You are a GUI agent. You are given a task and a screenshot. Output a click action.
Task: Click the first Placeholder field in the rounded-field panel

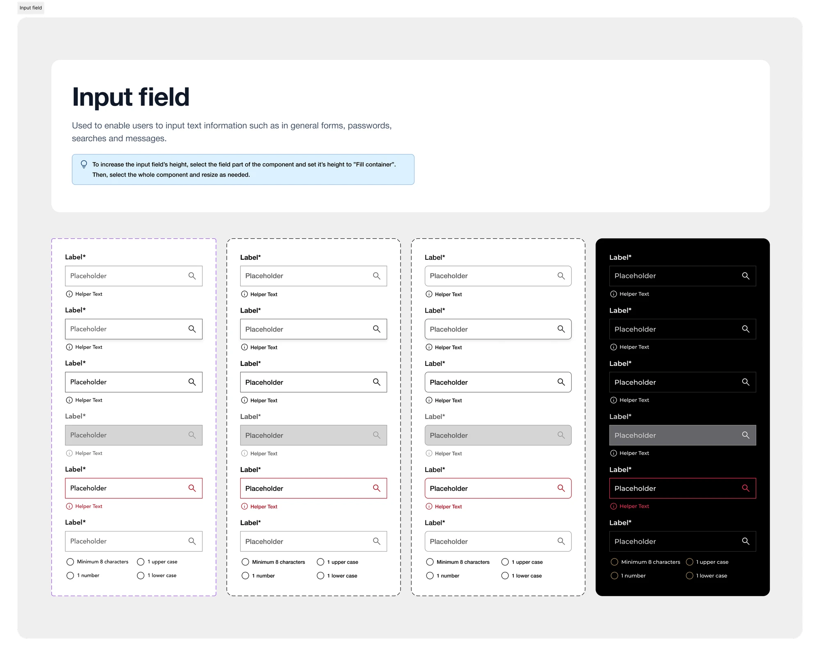click(498, 276)
